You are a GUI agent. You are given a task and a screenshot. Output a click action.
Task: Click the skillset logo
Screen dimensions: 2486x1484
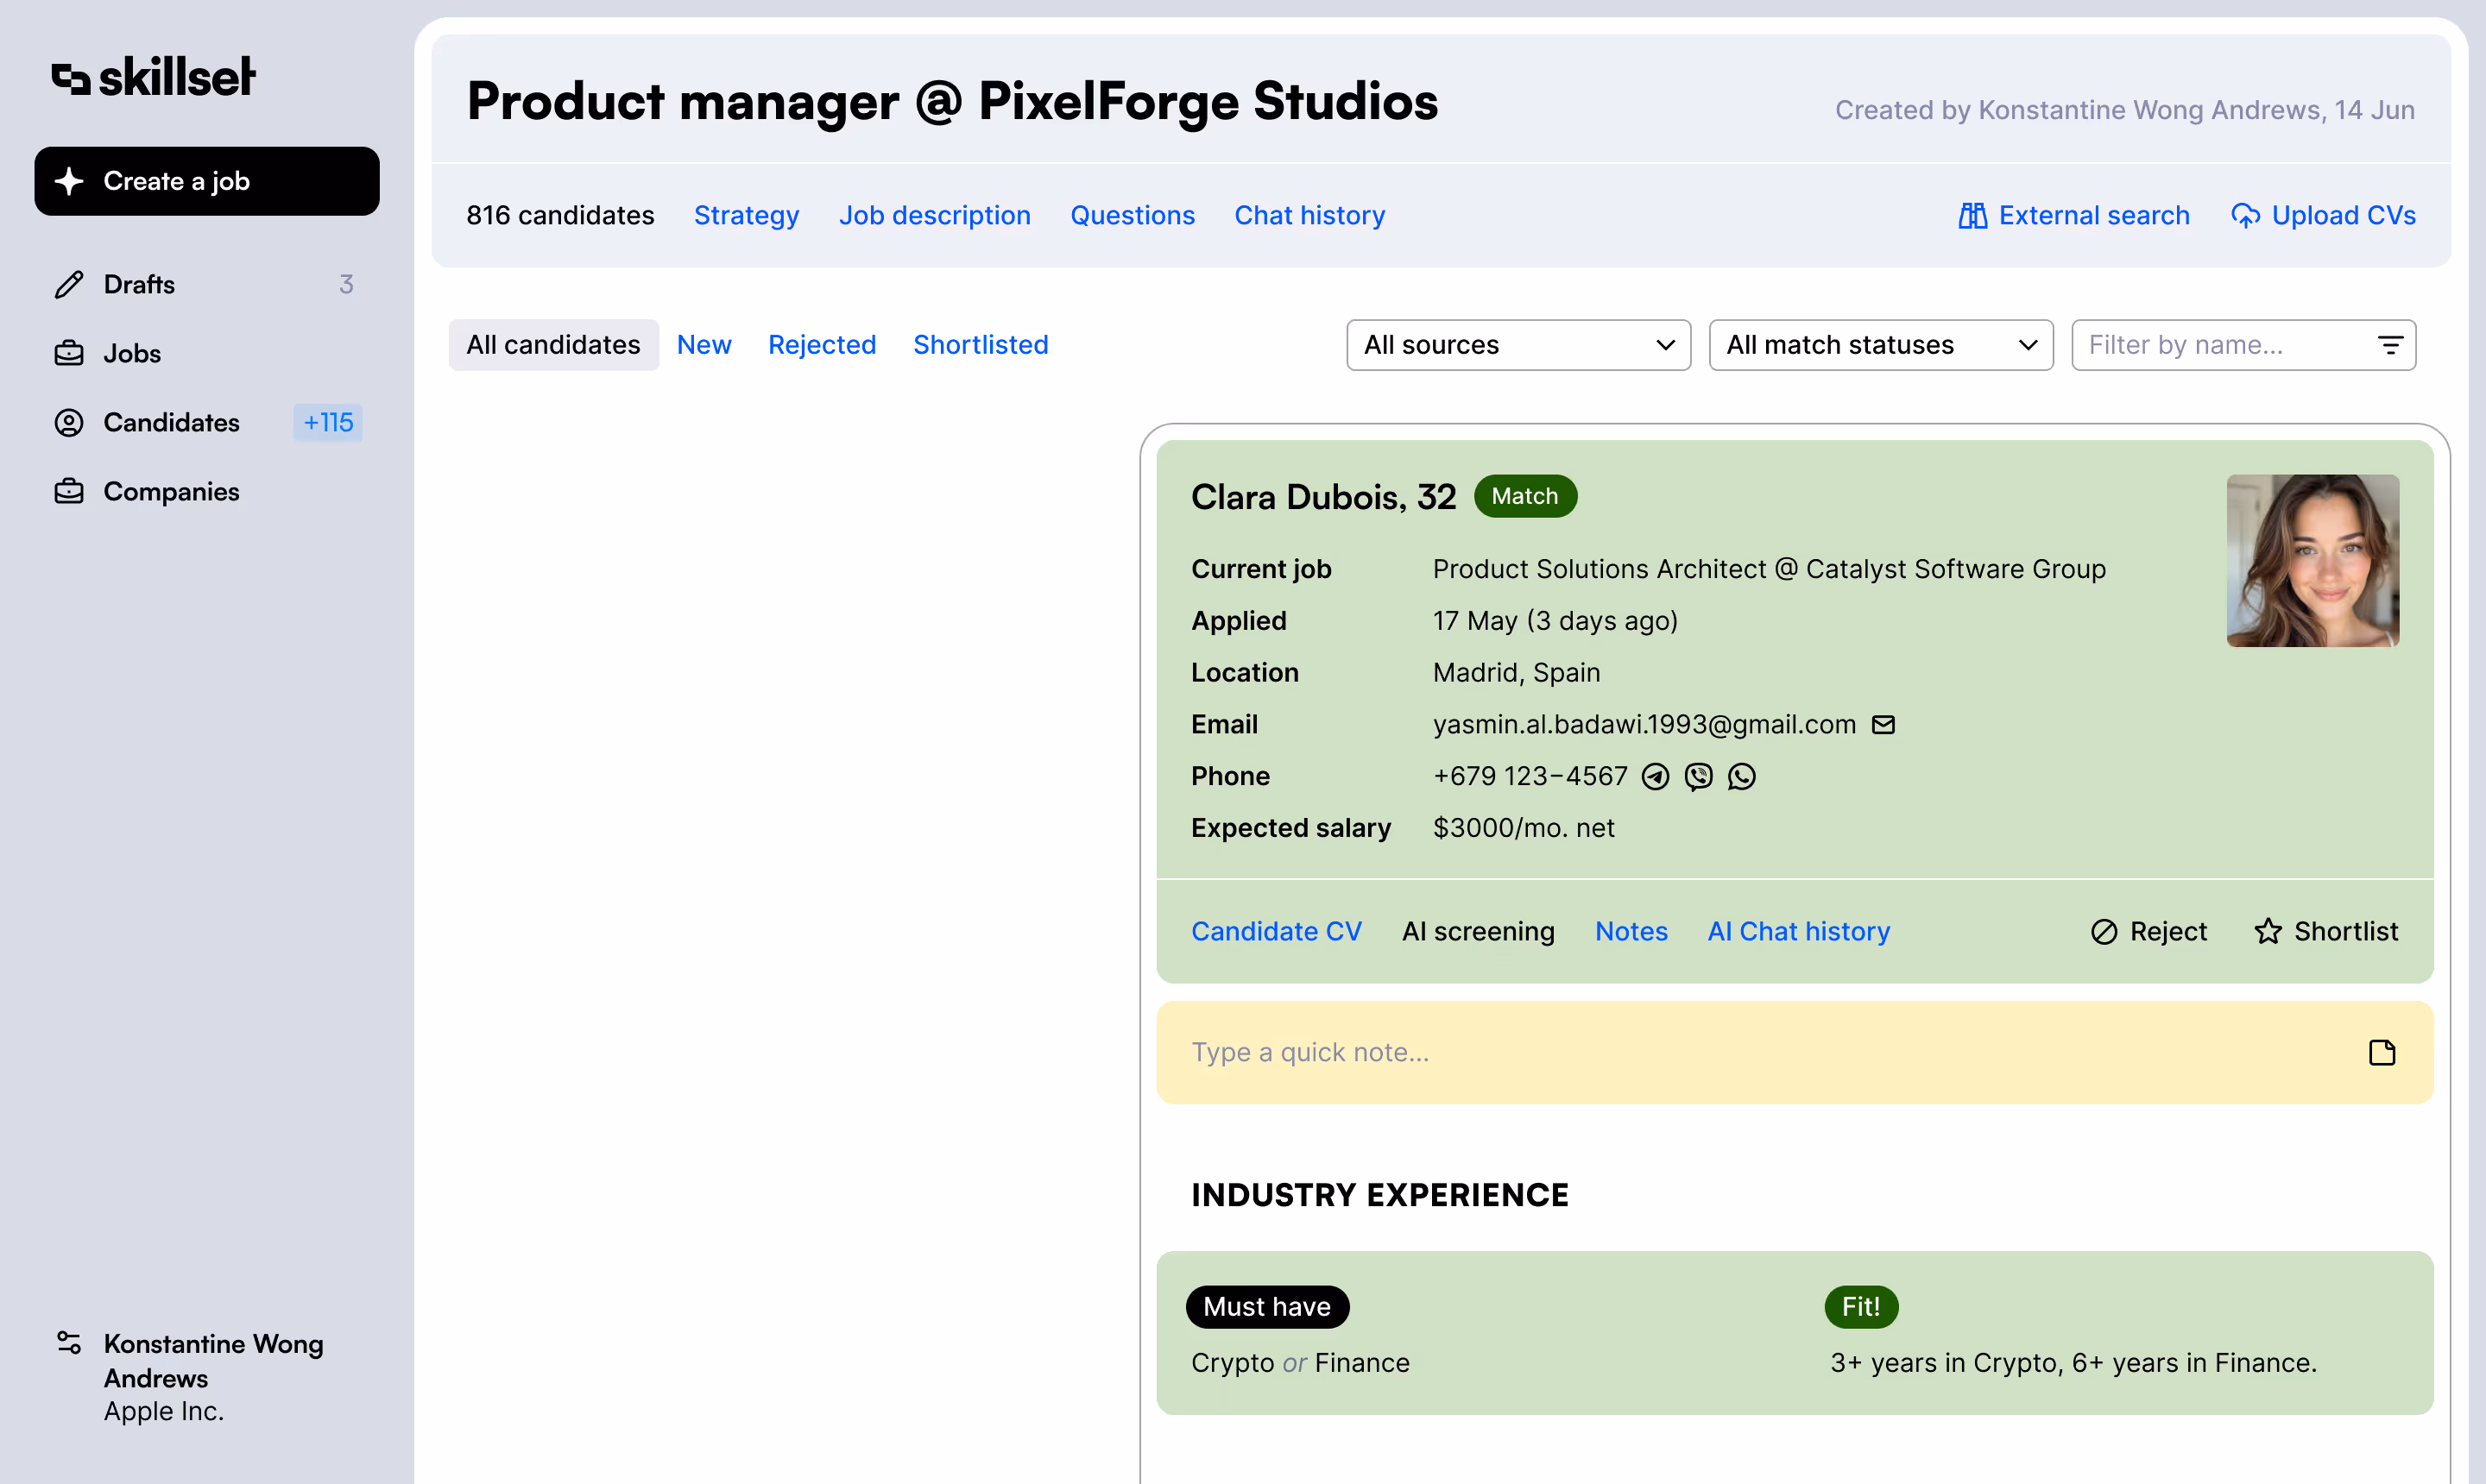click(153, 77)
